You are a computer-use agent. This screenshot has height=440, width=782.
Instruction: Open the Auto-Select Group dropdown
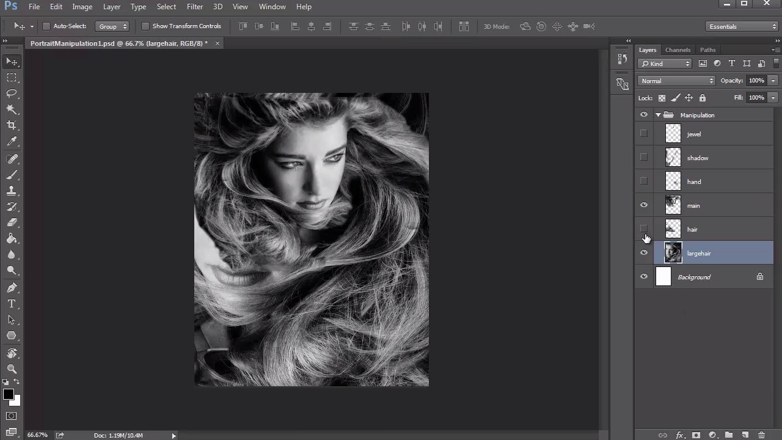coord(113,26)
